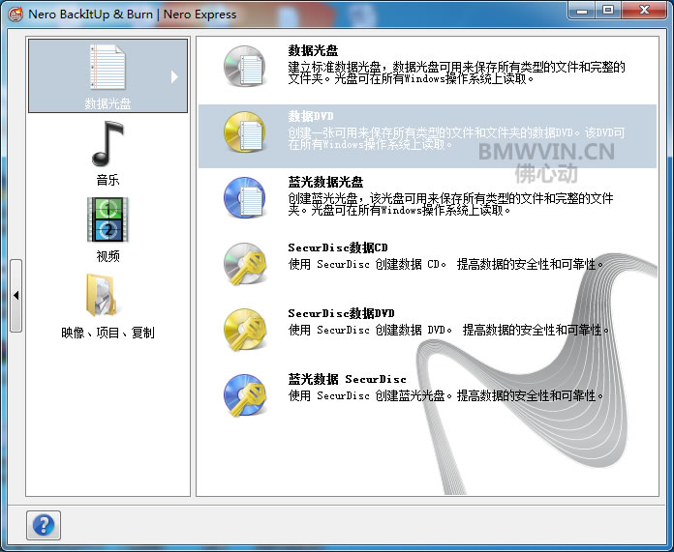Click the 视频 label in sidebar
Viewport: 674px width, 552px height.
[107, 256]
